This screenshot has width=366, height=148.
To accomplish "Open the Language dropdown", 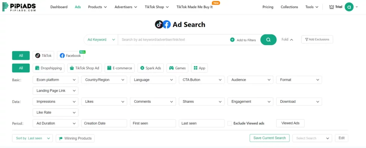I will 153,80.
